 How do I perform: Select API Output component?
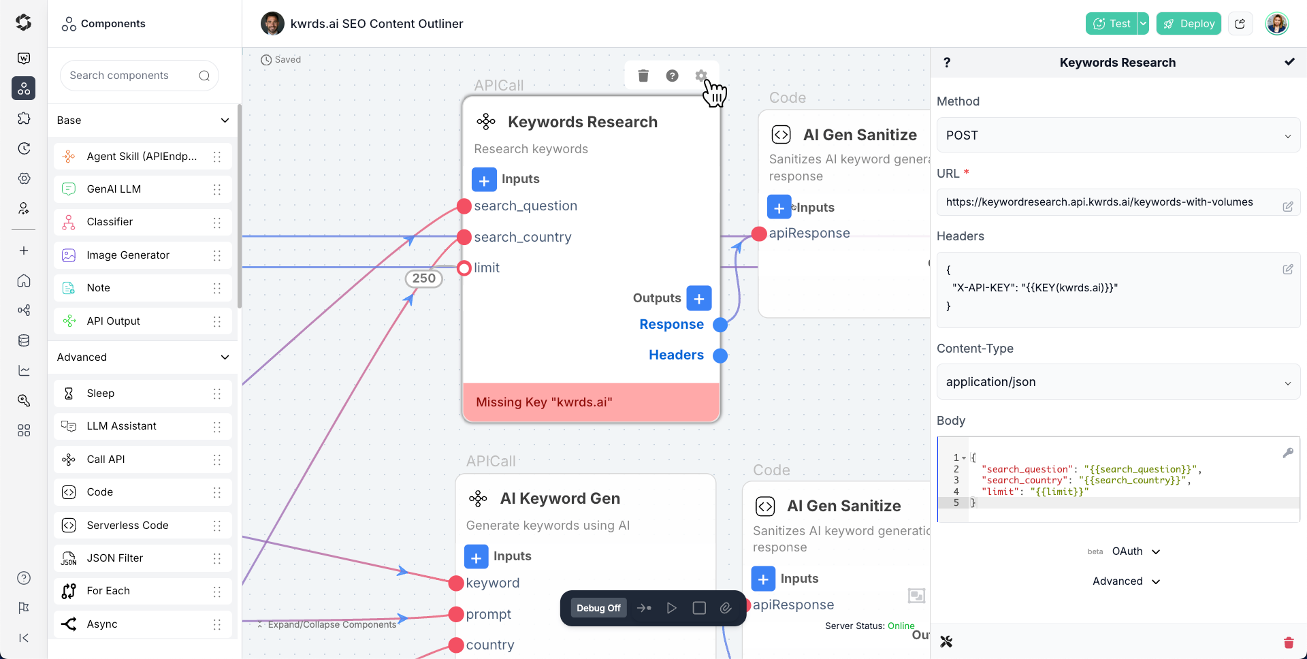(143, 321)
